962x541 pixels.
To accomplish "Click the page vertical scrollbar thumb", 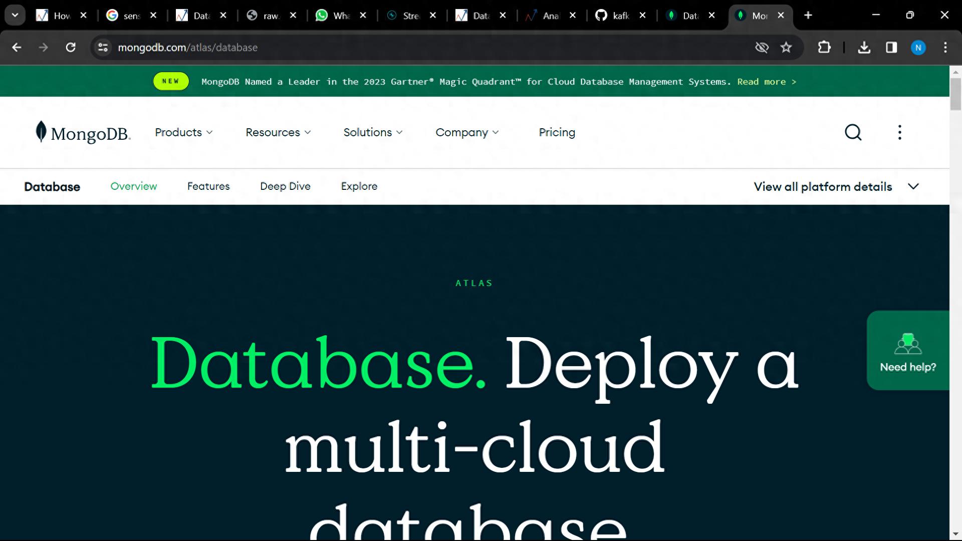I will [x=955, y=94].
